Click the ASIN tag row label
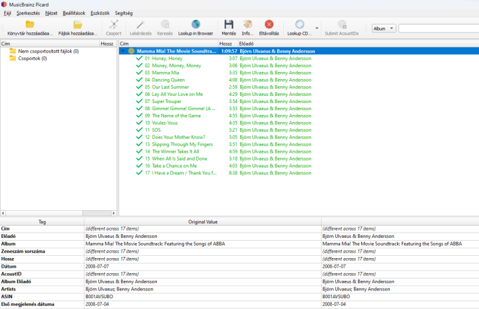 tap(7, 296)
